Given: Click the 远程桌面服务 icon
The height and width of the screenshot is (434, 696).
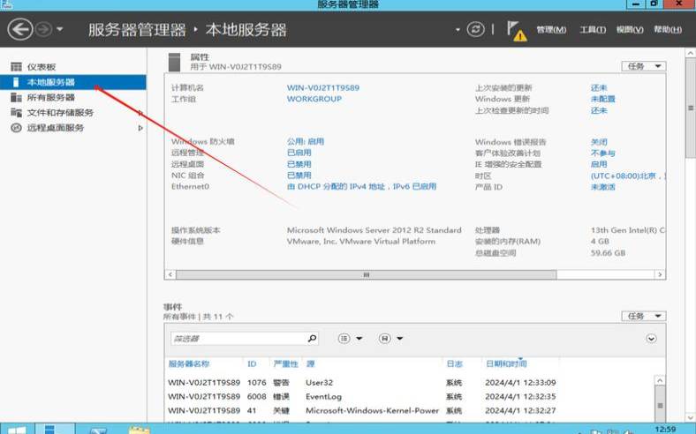Looking at the screenshot, I should (x=16, y=128).
